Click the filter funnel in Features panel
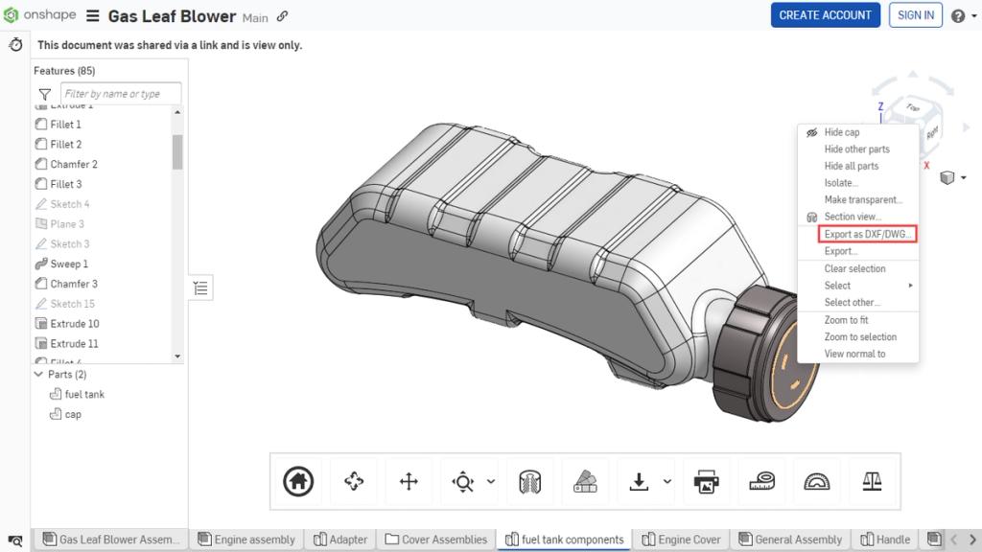Image resolution: width=982 pixels, height=552 pixels. (44, 93)
